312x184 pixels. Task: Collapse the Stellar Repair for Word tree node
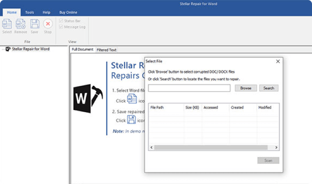pyautogui.click(x=3, y=49)
